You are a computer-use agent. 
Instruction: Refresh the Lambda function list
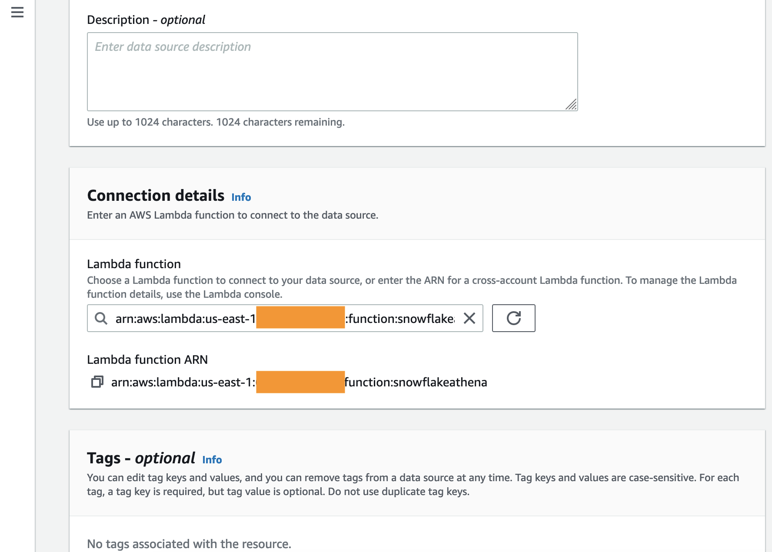pyautogui.click(x=513, y=319)
